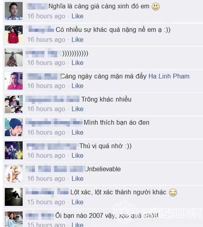The width and height of the screenshot is (203, 227).
Task: Like the 'Thú vị quá nhờ' comment
Action: [78, 156]
